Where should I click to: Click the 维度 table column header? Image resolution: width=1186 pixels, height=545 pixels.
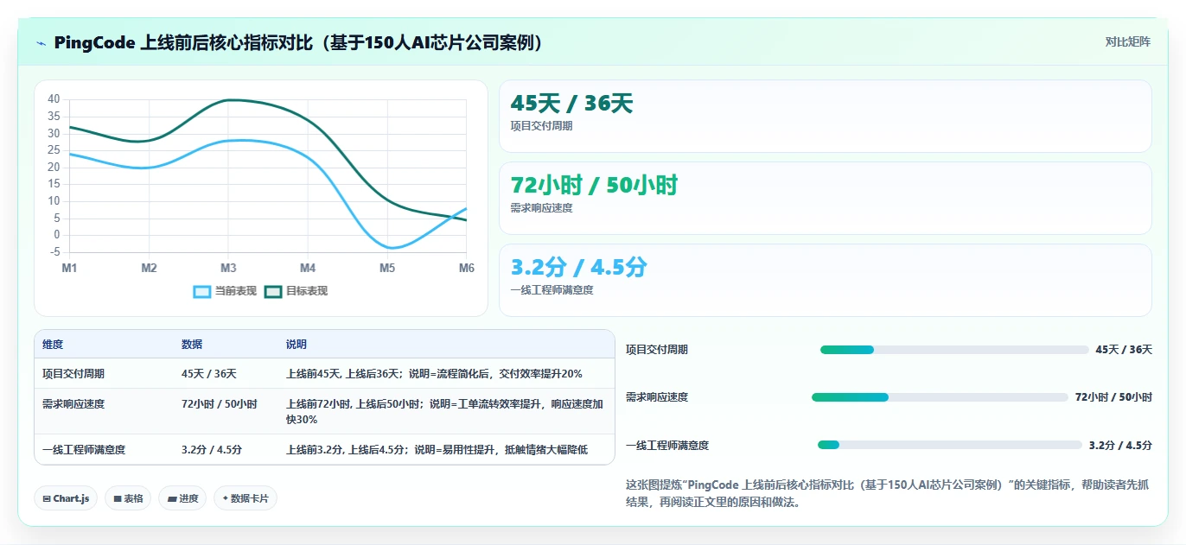point(53,345)
